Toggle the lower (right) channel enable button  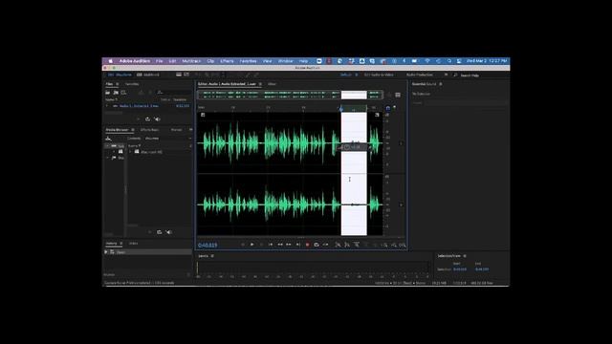click(x=402, y=204)
